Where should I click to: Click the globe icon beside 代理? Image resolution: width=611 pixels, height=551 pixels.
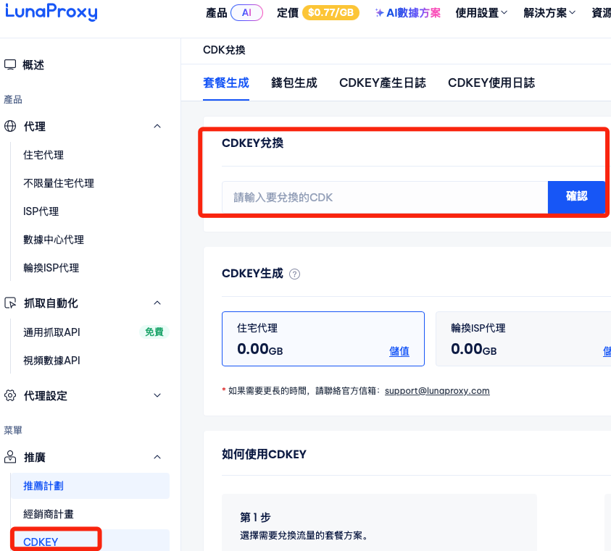10,126
